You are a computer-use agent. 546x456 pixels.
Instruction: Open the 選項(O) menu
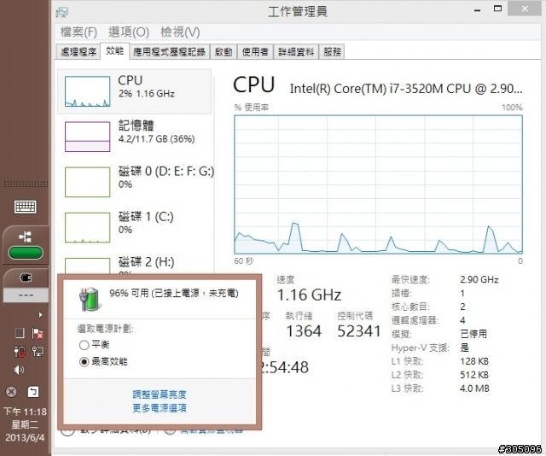click(x=129, y=32)
